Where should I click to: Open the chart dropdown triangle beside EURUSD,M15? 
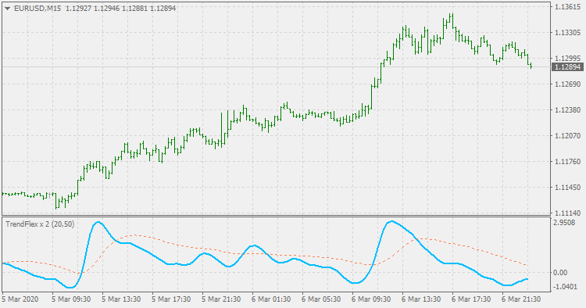coord(7,9)
